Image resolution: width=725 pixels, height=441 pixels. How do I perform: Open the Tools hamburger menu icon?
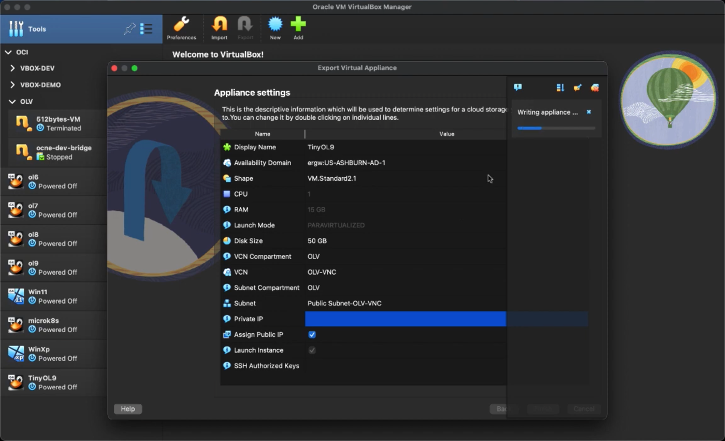(x=146, y=29)
